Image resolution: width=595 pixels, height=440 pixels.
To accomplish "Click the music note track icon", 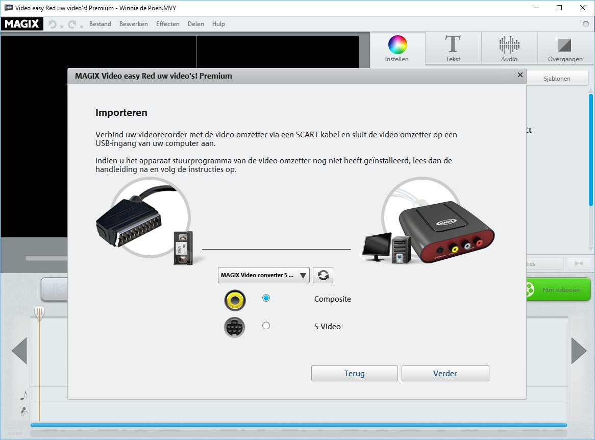I will (24, 396).
